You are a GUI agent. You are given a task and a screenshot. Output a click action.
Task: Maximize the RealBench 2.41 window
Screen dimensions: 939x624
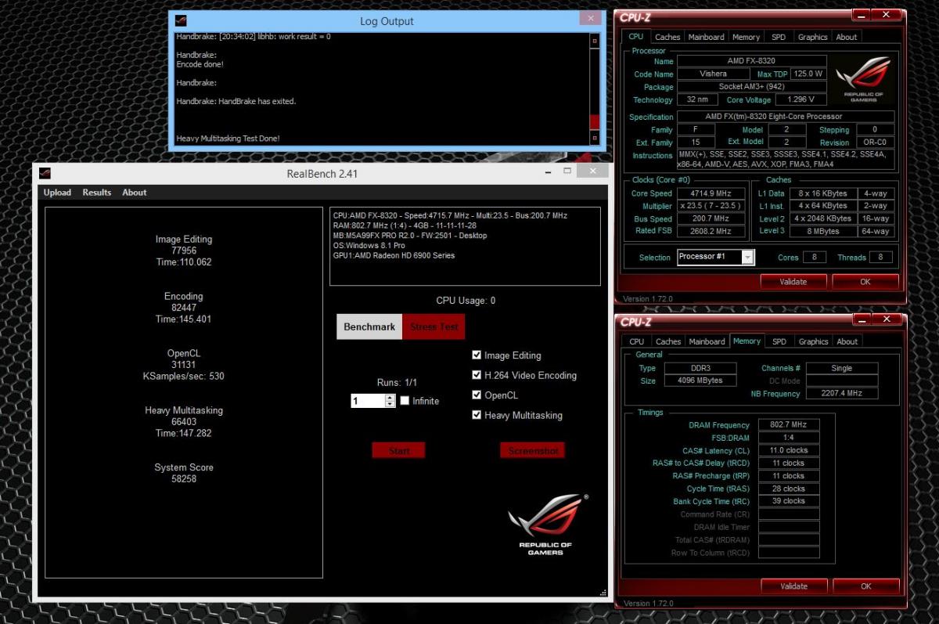coord(567,171)
